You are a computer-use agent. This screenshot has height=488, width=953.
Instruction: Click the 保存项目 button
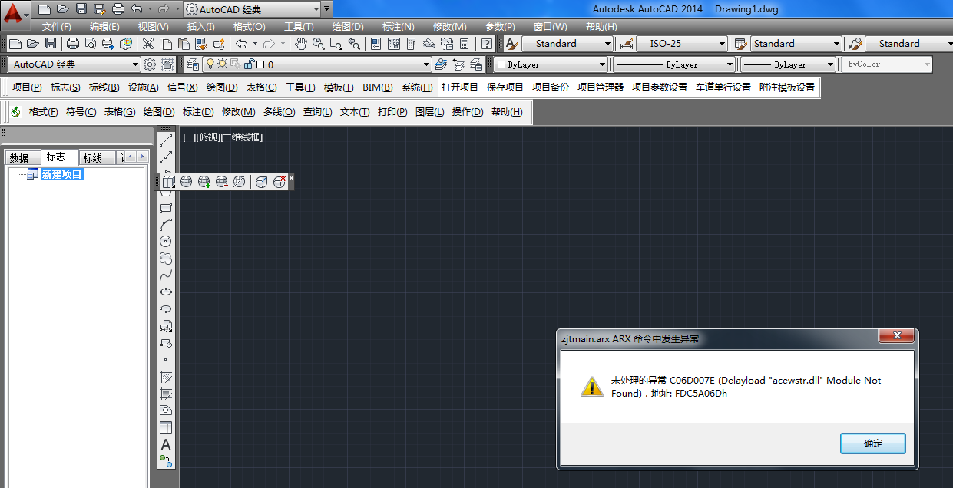pyautogui.click(x=505, y=87)
